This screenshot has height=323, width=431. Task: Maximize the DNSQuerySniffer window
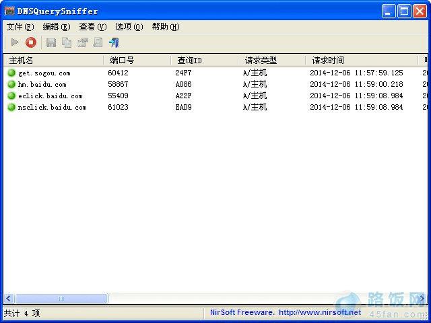coord(404,11)
